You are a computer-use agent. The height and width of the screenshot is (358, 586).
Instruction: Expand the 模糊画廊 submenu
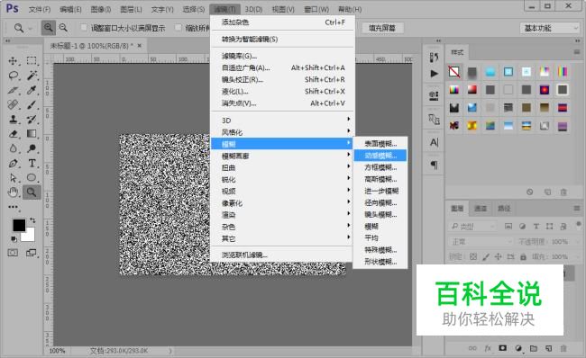coord(282,156)
